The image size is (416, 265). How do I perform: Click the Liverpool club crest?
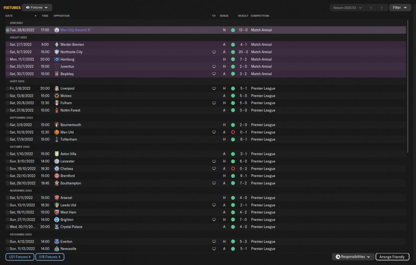pos(57,88)
